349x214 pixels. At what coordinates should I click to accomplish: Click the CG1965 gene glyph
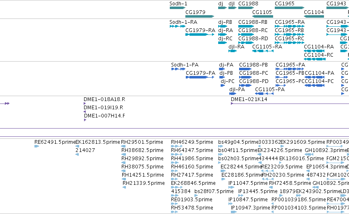pos(290,8)
